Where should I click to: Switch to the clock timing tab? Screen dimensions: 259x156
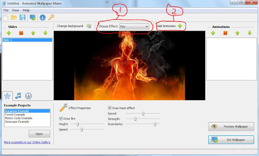point(28,96)
